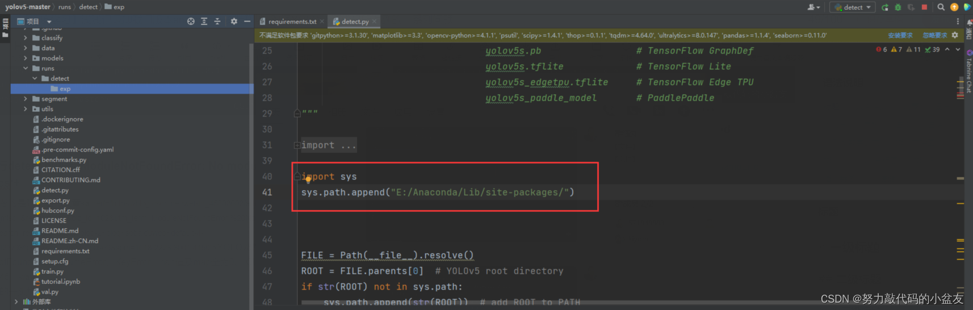Viewport: 973px width, 310px height.
Task: Collapse the runs folder
Action: [25, 68]
